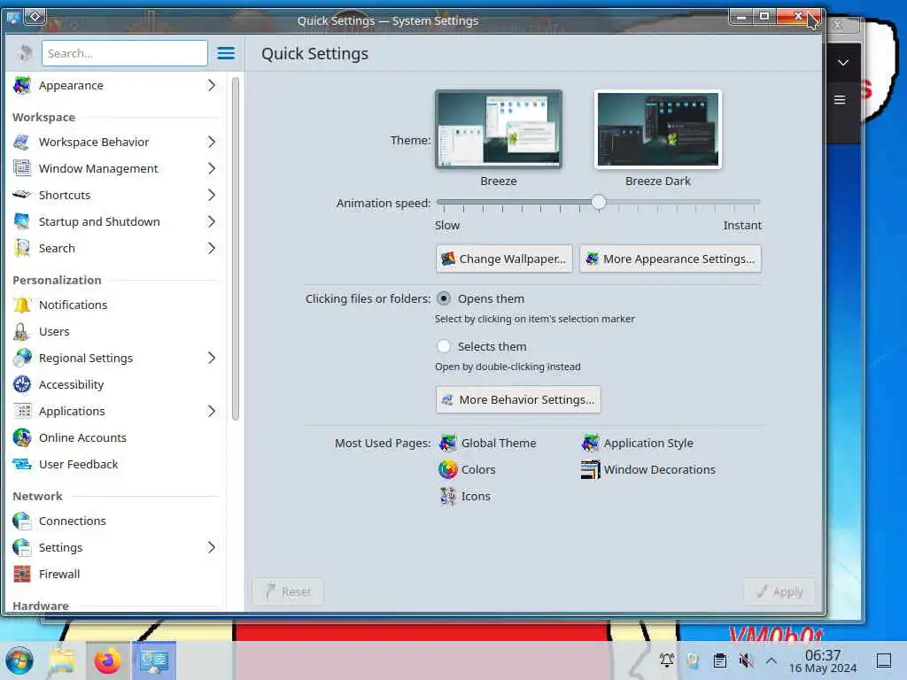907x680 pixels.
Task: Click the sidebar vertical scrollbar
Action: pyautogui.click(x=236, y=249)
